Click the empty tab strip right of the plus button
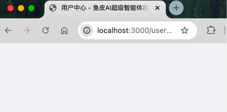 point(206,9)
